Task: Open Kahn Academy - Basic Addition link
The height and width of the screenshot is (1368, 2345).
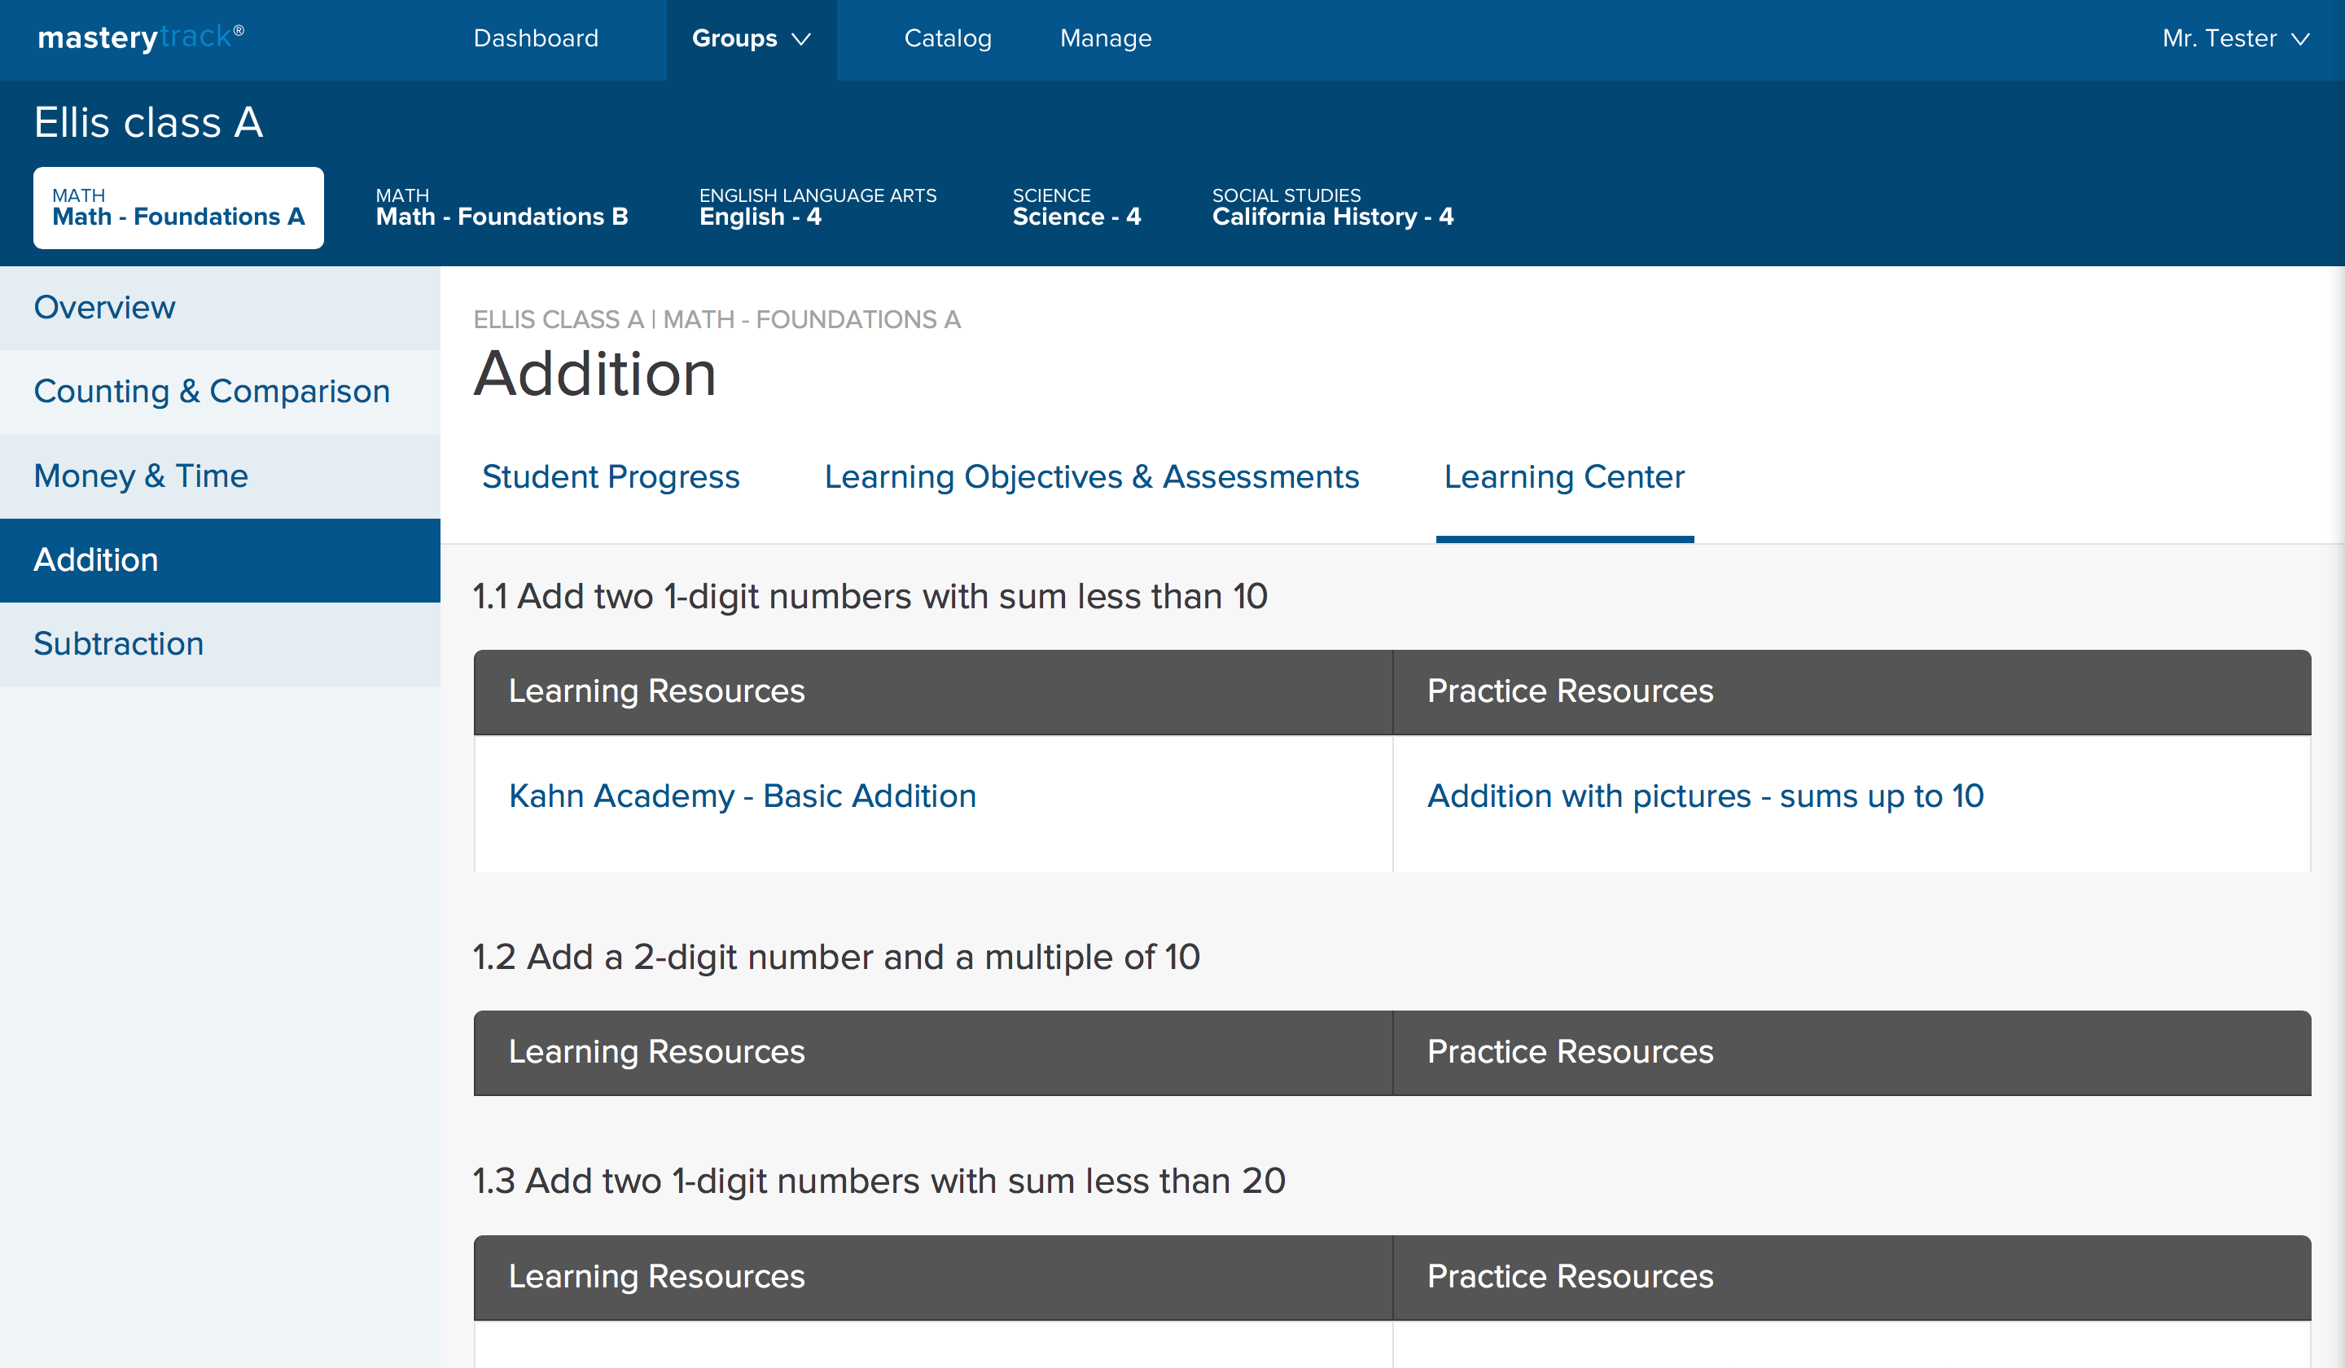Action: tap(742, 796)
